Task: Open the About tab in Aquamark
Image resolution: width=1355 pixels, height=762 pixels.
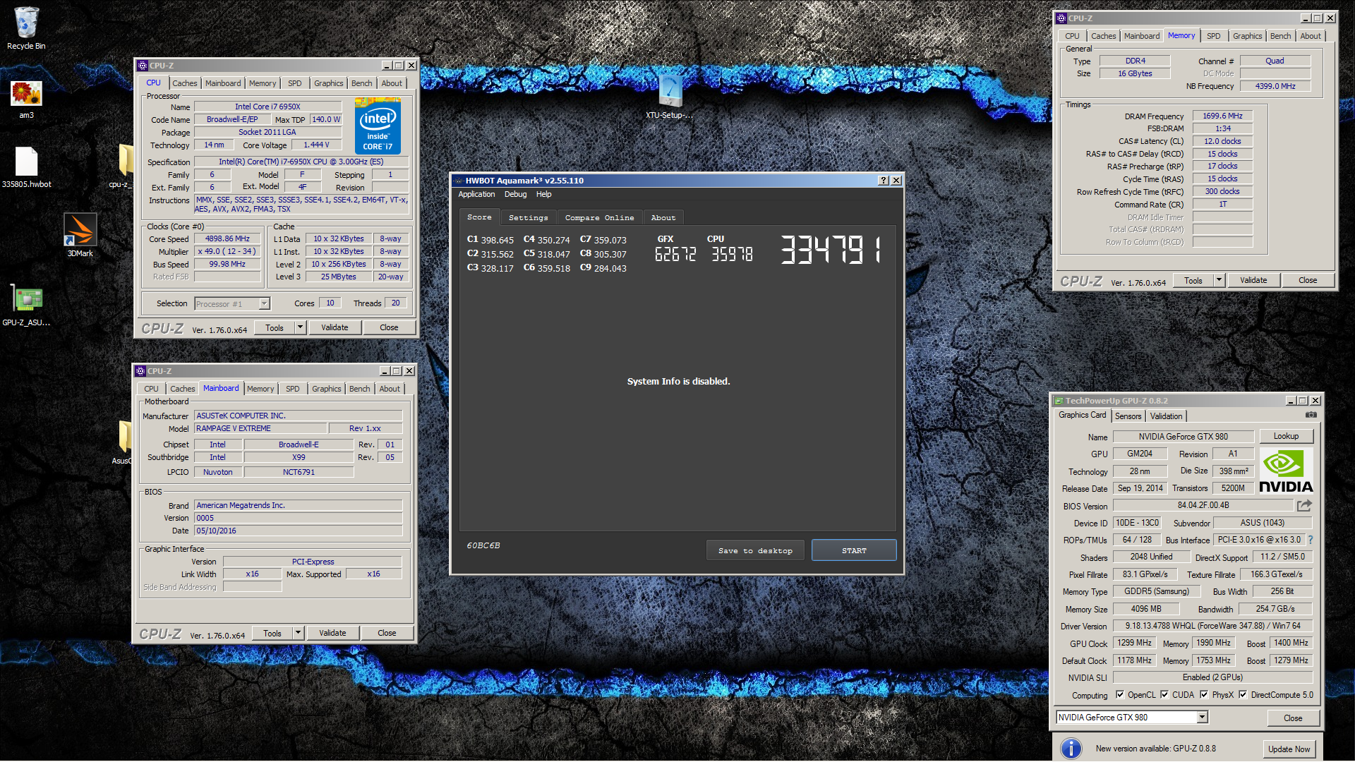Action: 663,218
